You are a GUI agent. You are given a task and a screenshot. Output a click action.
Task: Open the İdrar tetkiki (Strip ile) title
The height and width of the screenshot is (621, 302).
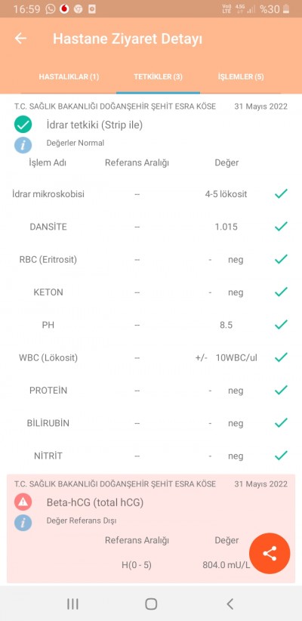(94, 125)
